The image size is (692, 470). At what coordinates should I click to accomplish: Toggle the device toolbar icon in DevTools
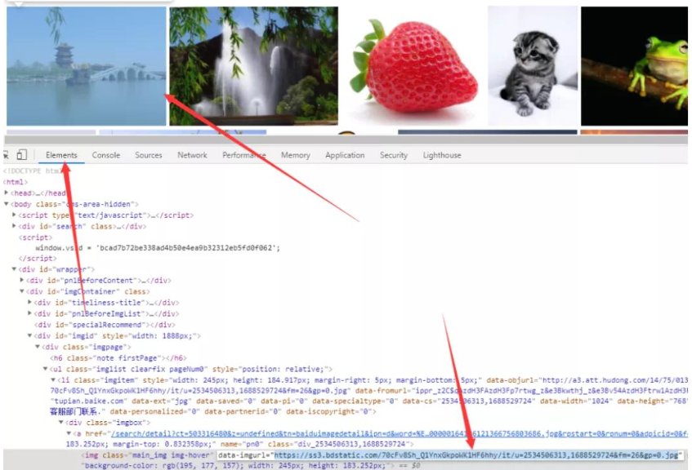(x=21, y=155)
